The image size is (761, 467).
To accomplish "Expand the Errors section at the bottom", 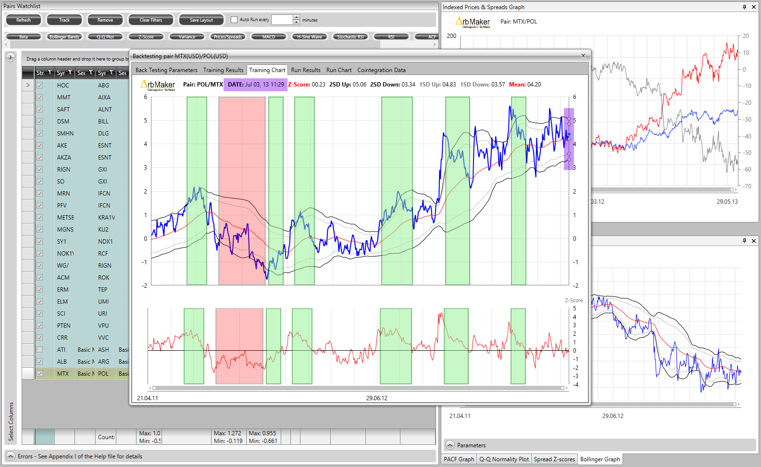I will (x=11, y=456).
